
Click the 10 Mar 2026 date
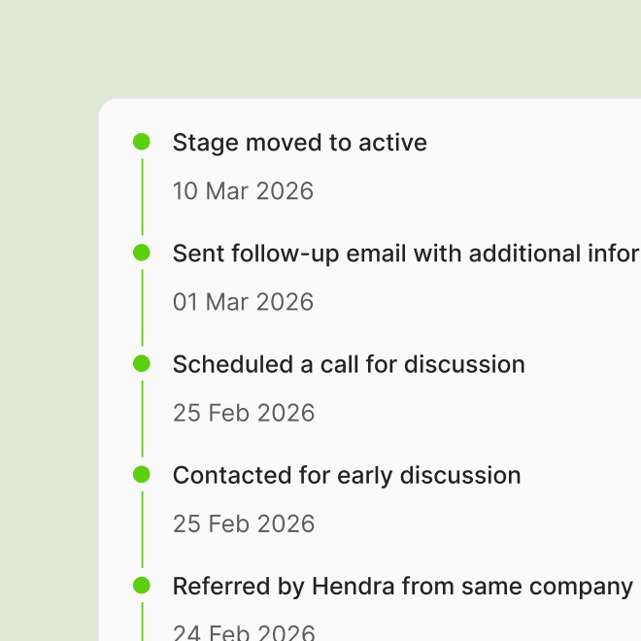coord(243,191)
